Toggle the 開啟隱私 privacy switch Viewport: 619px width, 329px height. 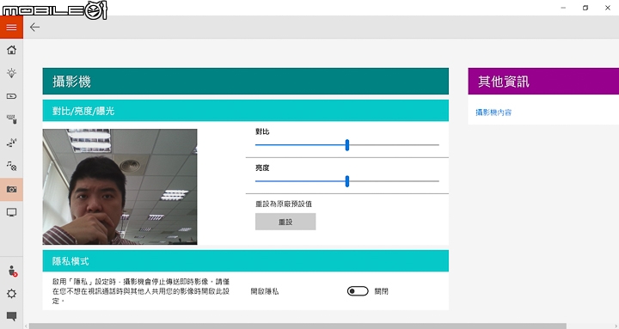358,291
